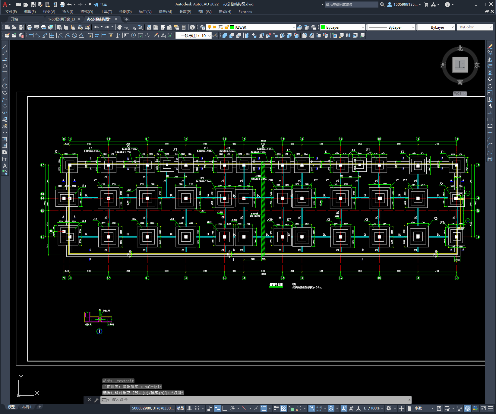The height and width of the screenshot is (414, 496).
Task: Open the Customization menu in the status bar
Action: (x=491, y=408)
